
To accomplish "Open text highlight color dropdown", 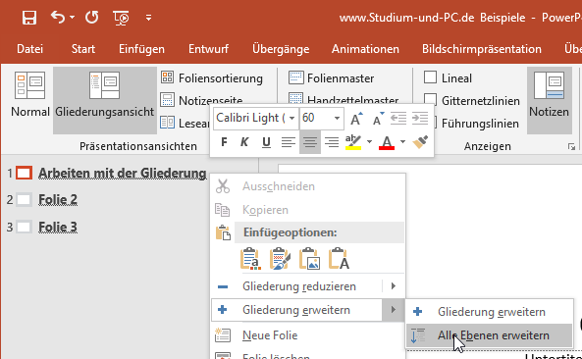I will [x=369, y=141].
